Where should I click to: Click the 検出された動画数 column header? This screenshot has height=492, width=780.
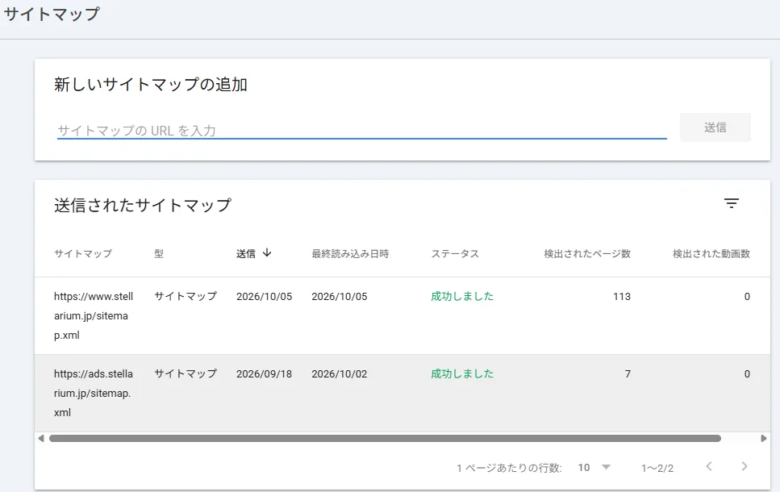tap(711, 254)
